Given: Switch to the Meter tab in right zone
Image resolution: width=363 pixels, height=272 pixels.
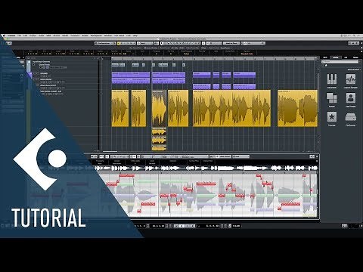Looking at the screenshot, I should 355,57.
